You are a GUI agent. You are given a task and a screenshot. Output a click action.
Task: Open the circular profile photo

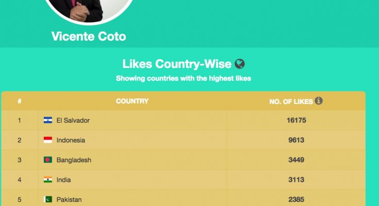coord(89,10)
